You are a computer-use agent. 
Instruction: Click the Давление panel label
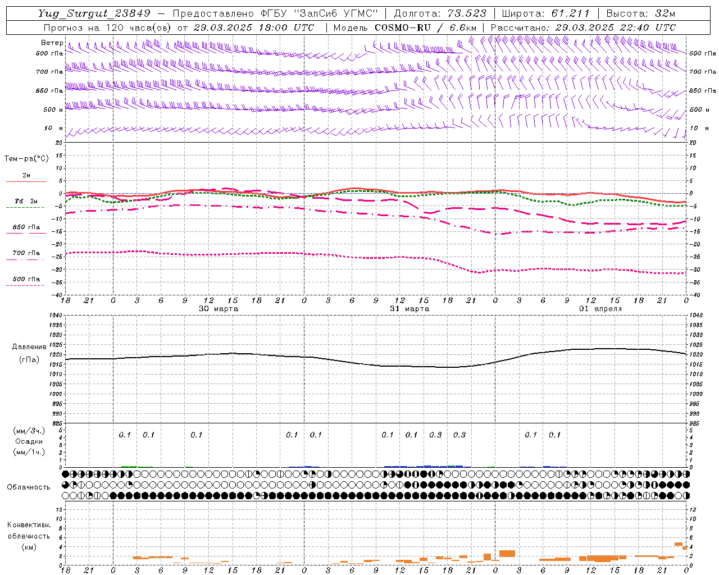[29, 347]
